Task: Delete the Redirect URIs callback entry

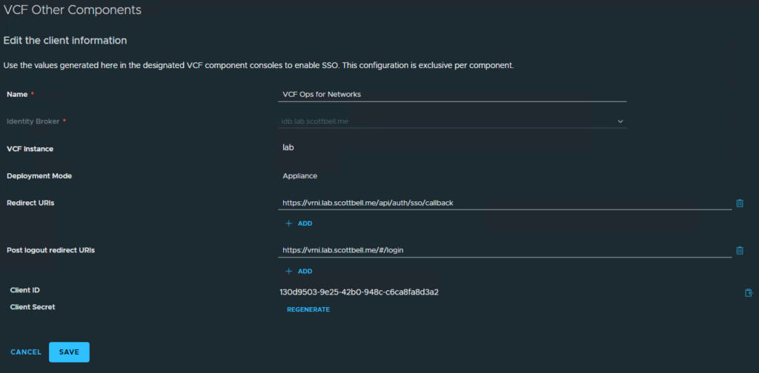Action: pos(740,204)
